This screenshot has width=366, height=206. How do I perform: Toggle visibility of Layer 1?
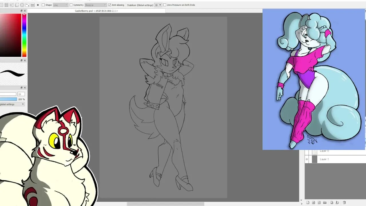pyautogui.click(x=307, y=159)
